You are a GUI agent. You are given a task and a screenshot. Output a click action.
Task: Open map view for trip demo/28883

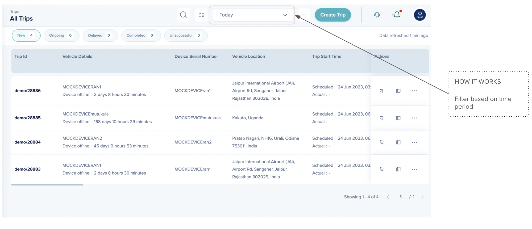coord(398,169)
